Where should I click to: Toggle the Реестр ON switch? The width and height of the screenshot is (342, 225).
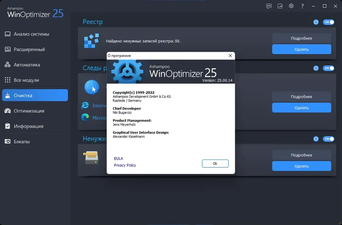coord(328,22)
